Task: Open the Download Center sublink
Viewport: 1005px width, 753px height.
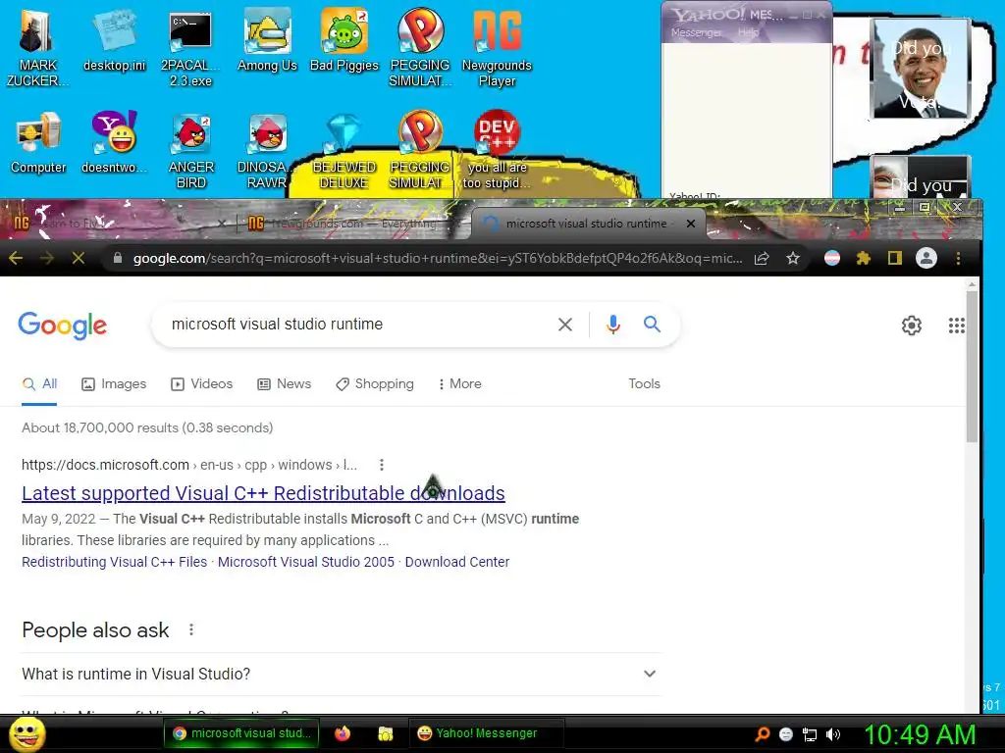Action: [457, 562]
